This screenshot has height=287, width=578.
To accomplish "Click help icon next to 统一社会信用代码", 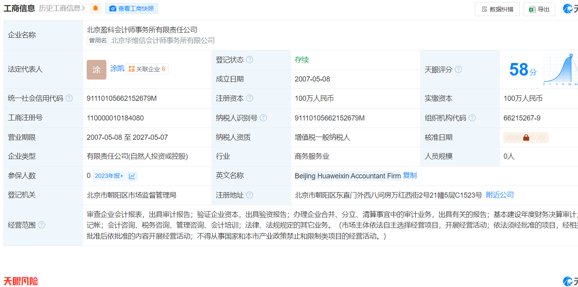I will [69, 98].
